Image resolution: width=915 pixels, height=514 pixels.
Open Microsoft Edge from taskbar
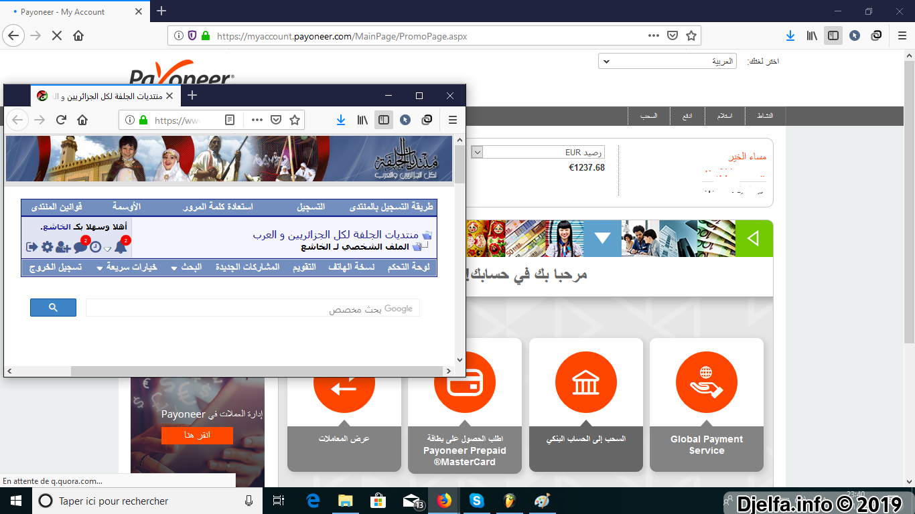[313, 501]
